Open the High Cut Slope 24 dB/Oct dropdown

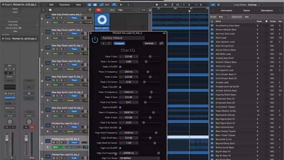tap(139, 158)
